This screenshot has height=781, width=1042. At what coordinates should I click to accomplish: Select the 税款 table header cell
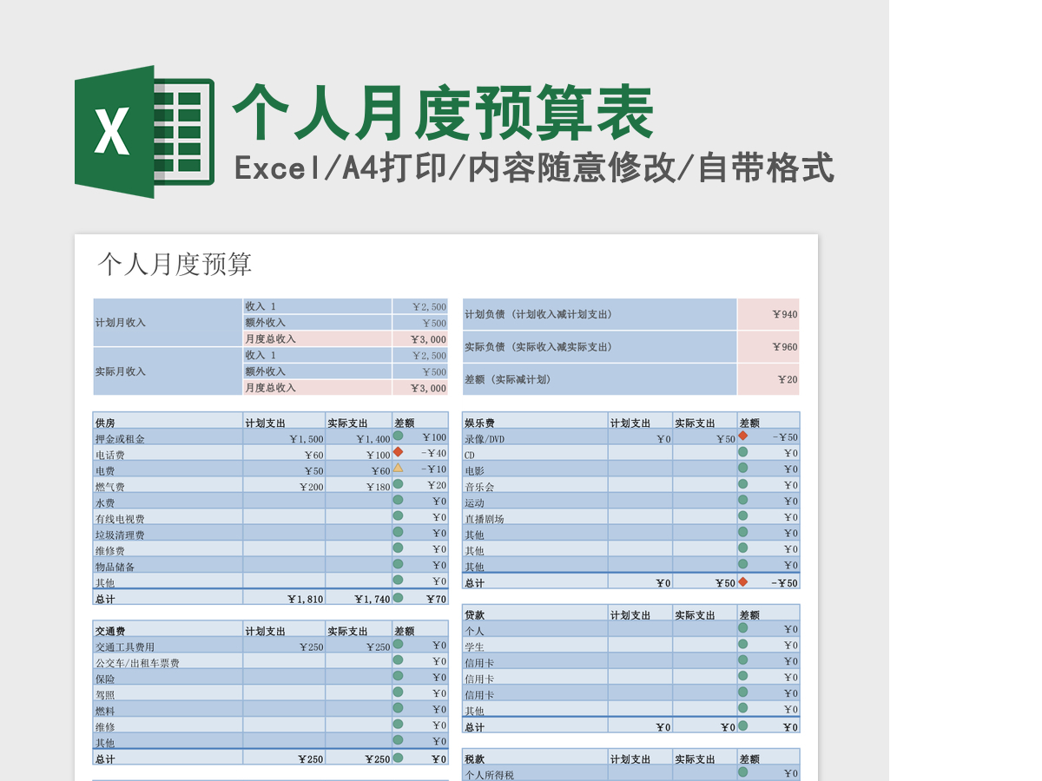click(x=535, y=757)
